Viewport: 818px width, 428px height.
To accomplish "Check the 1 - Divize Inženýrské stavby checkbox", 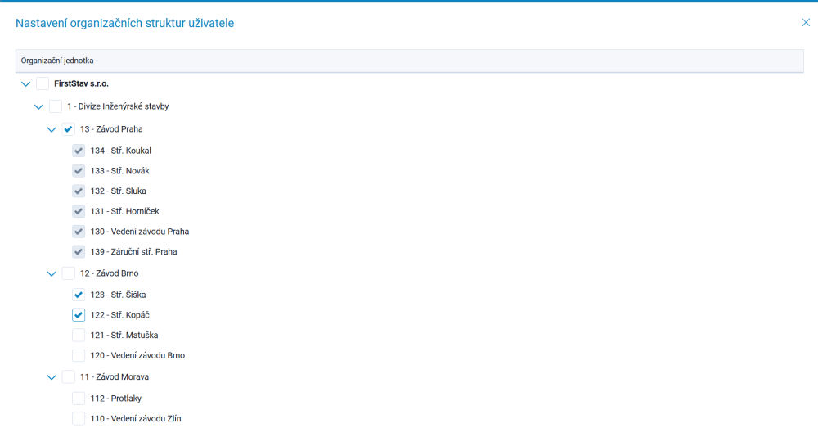I will click(x=56, y=106).
